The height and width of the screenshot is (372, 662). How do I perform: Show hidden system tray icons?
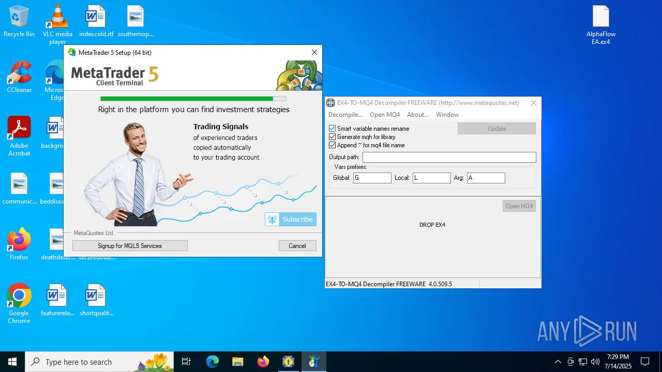point(558,362)
